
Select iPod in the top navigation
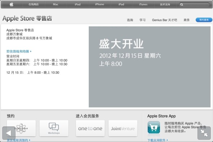click(x=78, y=4)
